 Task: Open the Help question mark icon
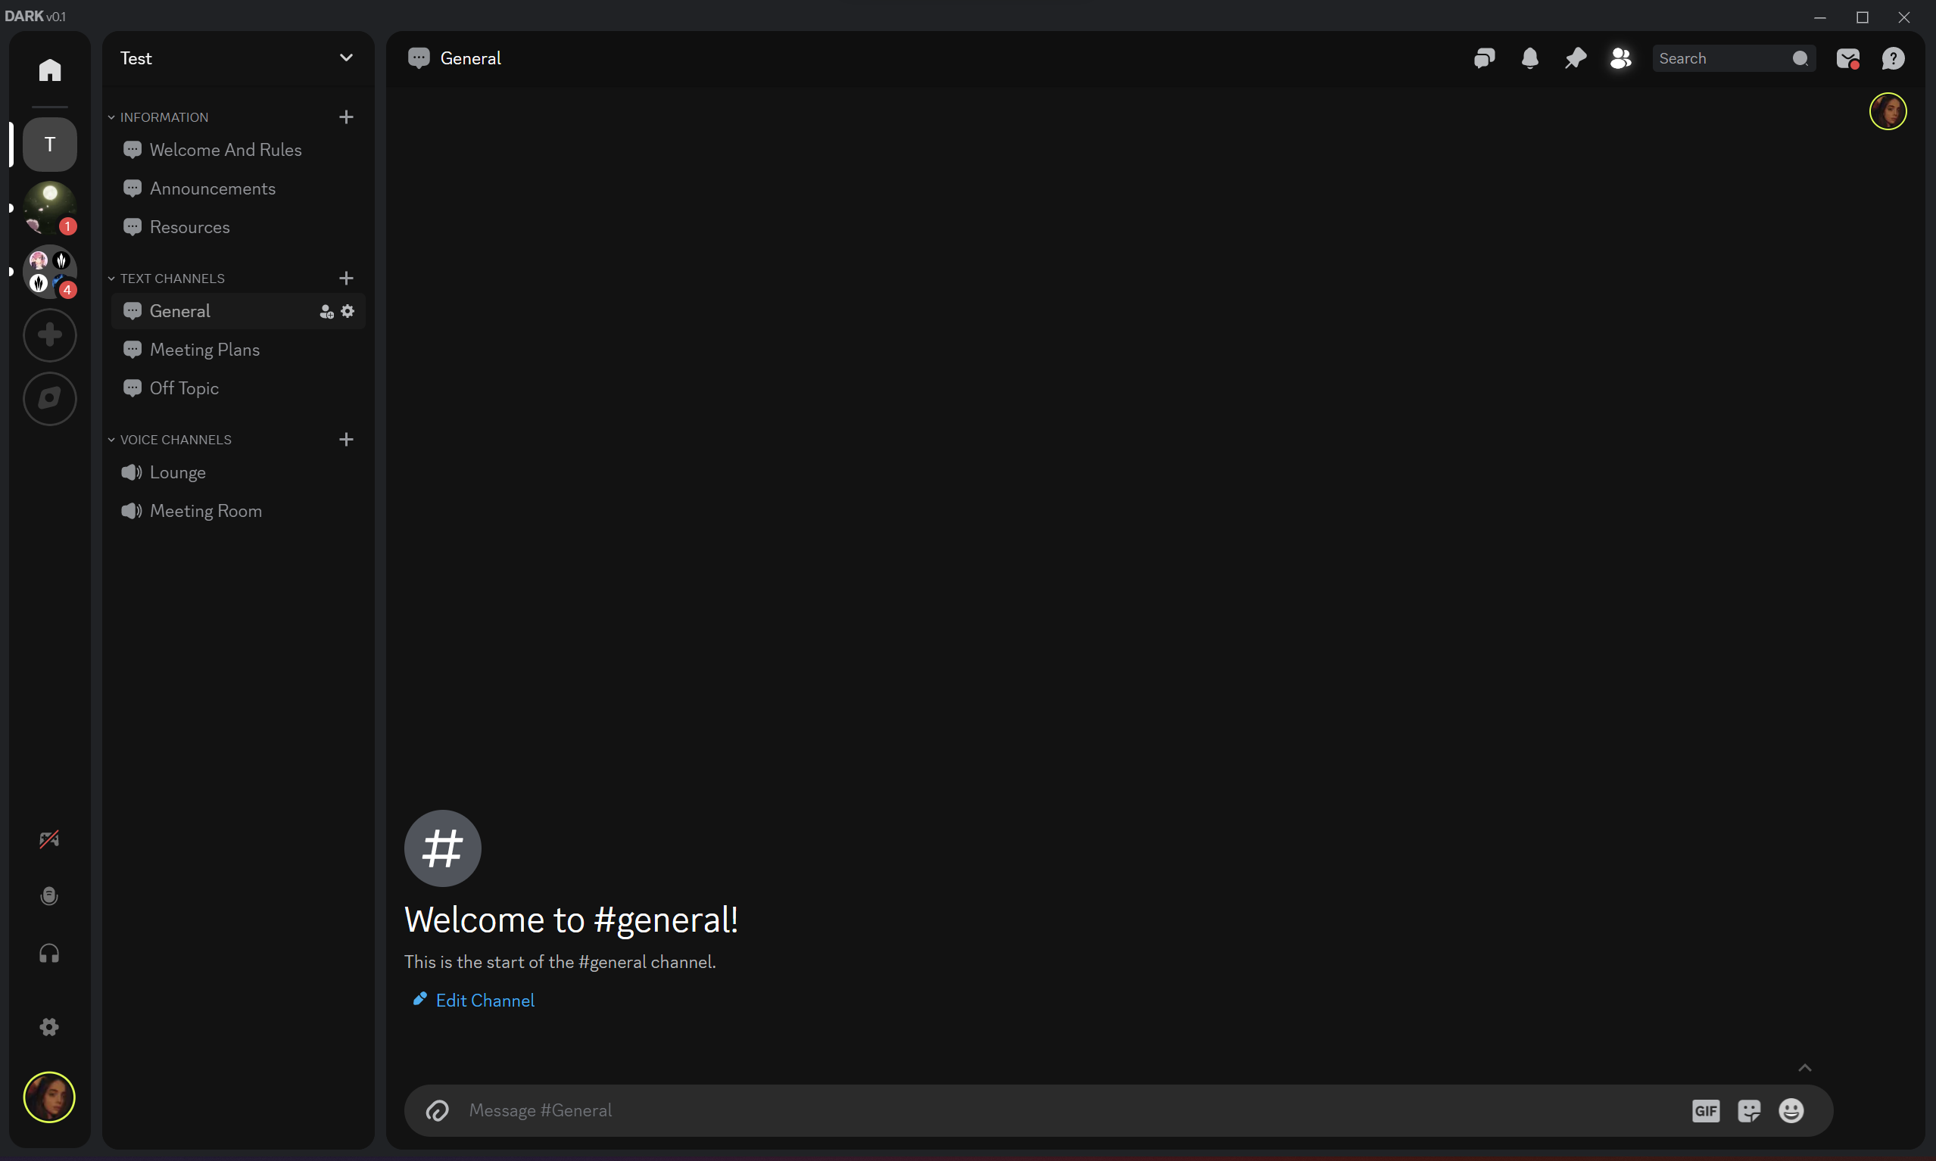[1893, 58]
